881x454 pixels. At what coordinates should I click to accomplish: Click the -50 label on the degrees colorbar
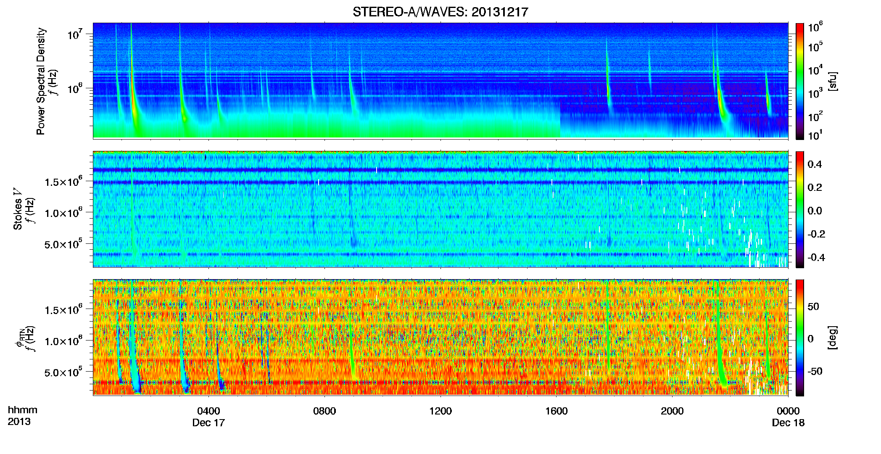[815, 371]
